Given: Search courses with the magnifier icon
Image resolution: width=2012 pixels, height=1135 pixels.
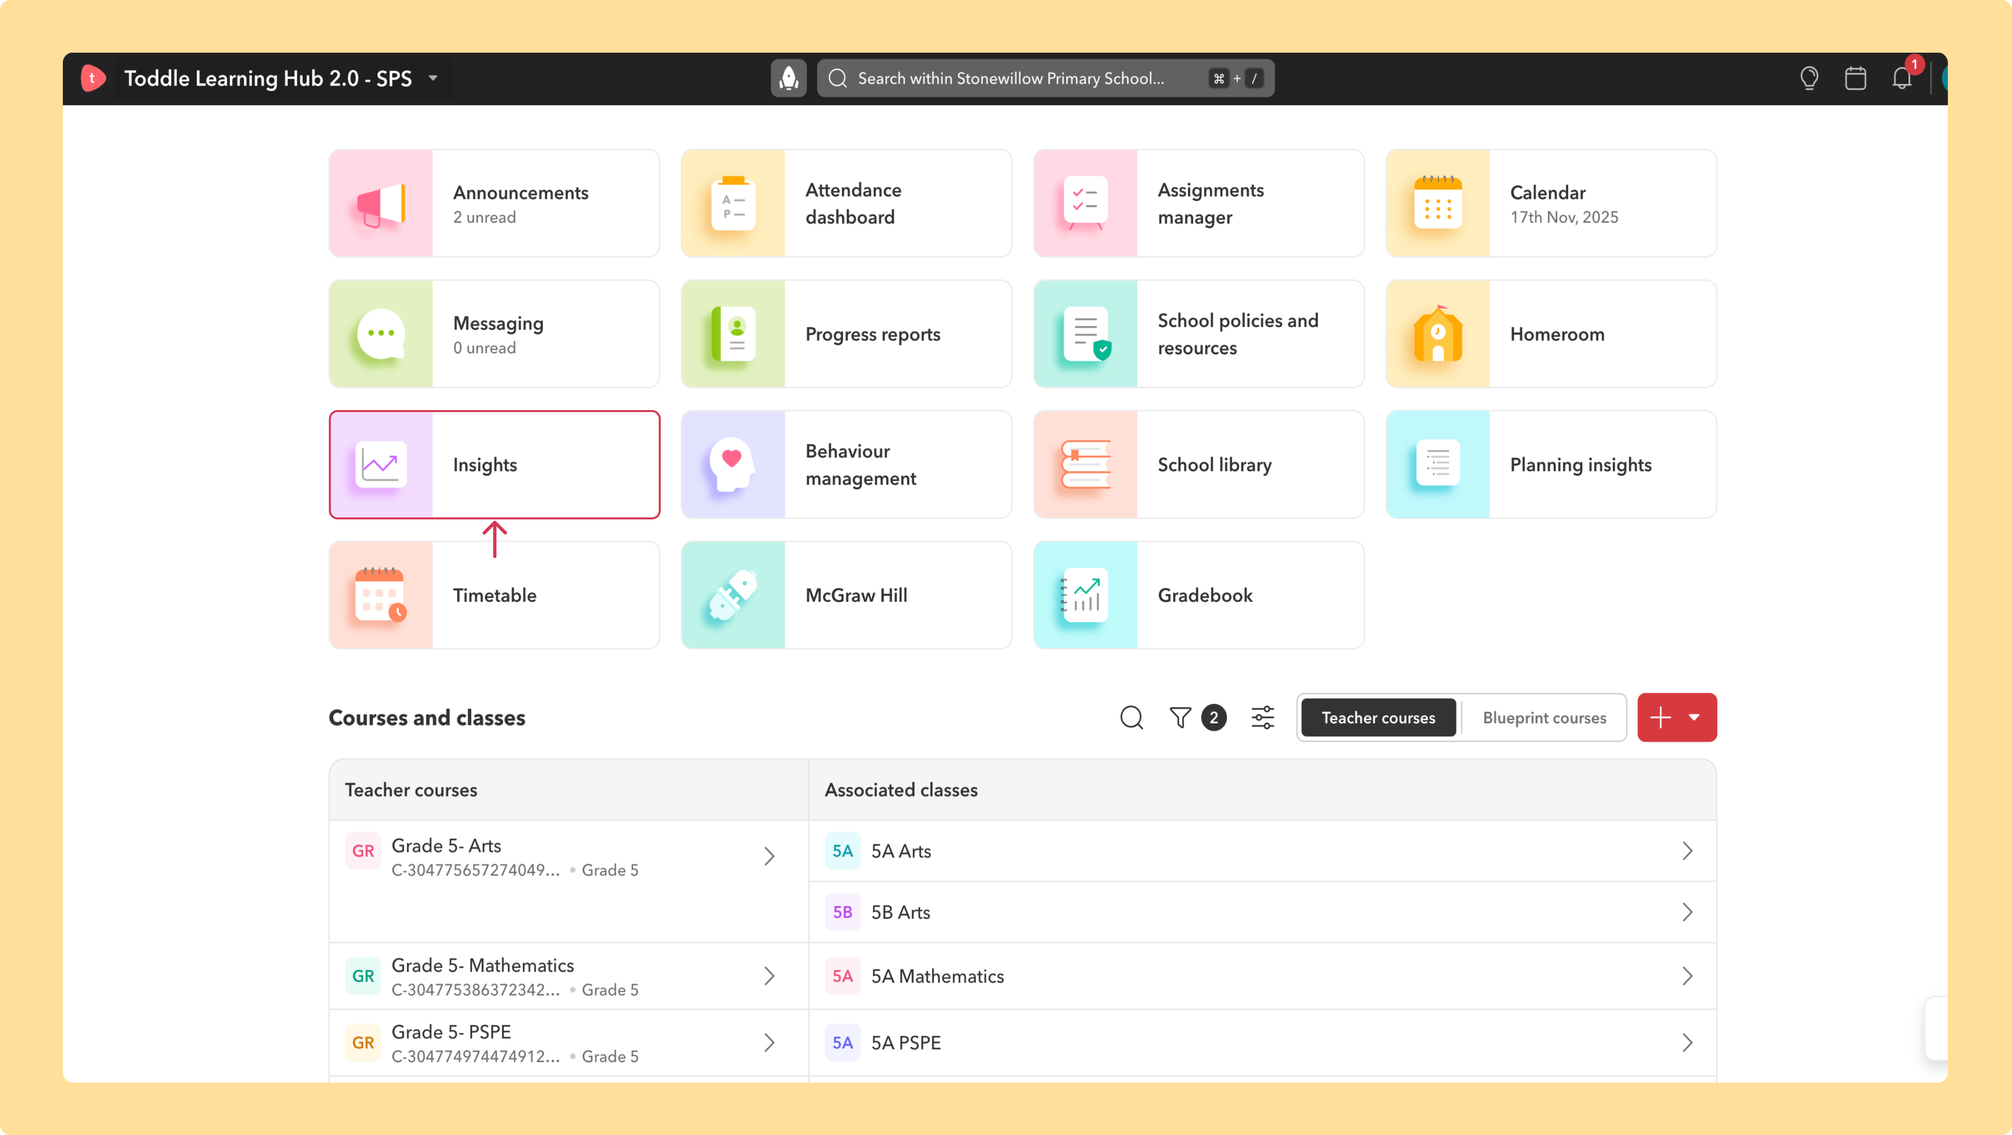Looking at the screenshot, I should [1132, 717].
